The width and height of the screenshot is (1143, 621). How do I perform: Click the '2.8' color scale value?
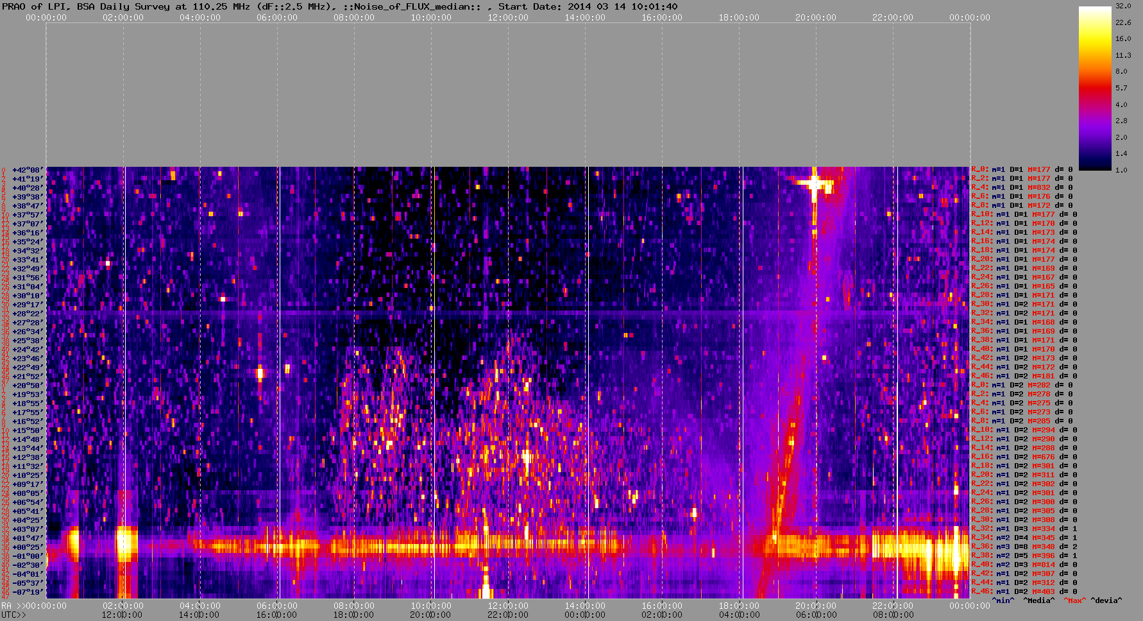[1121, 121]
